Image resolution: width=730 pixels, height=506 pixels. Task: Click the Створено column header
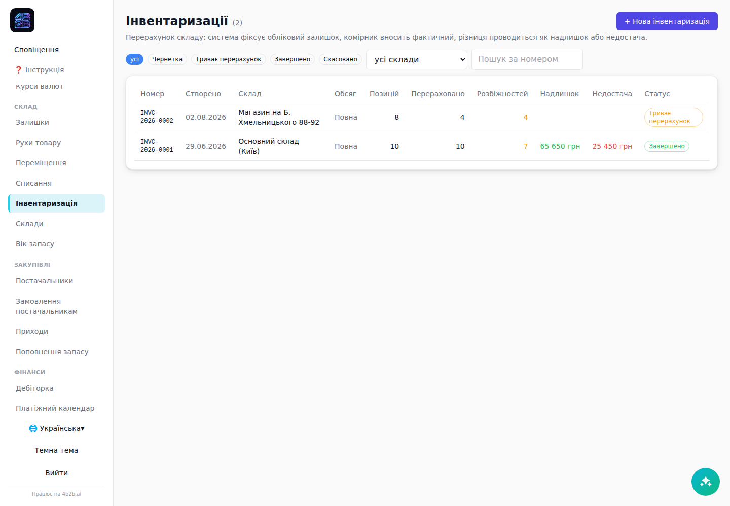click(203, 94)
